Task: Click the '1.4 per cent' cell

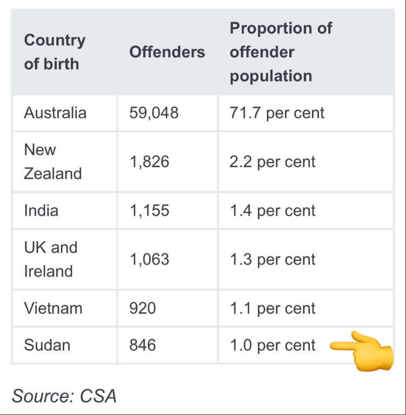Action: pos(272,210)
